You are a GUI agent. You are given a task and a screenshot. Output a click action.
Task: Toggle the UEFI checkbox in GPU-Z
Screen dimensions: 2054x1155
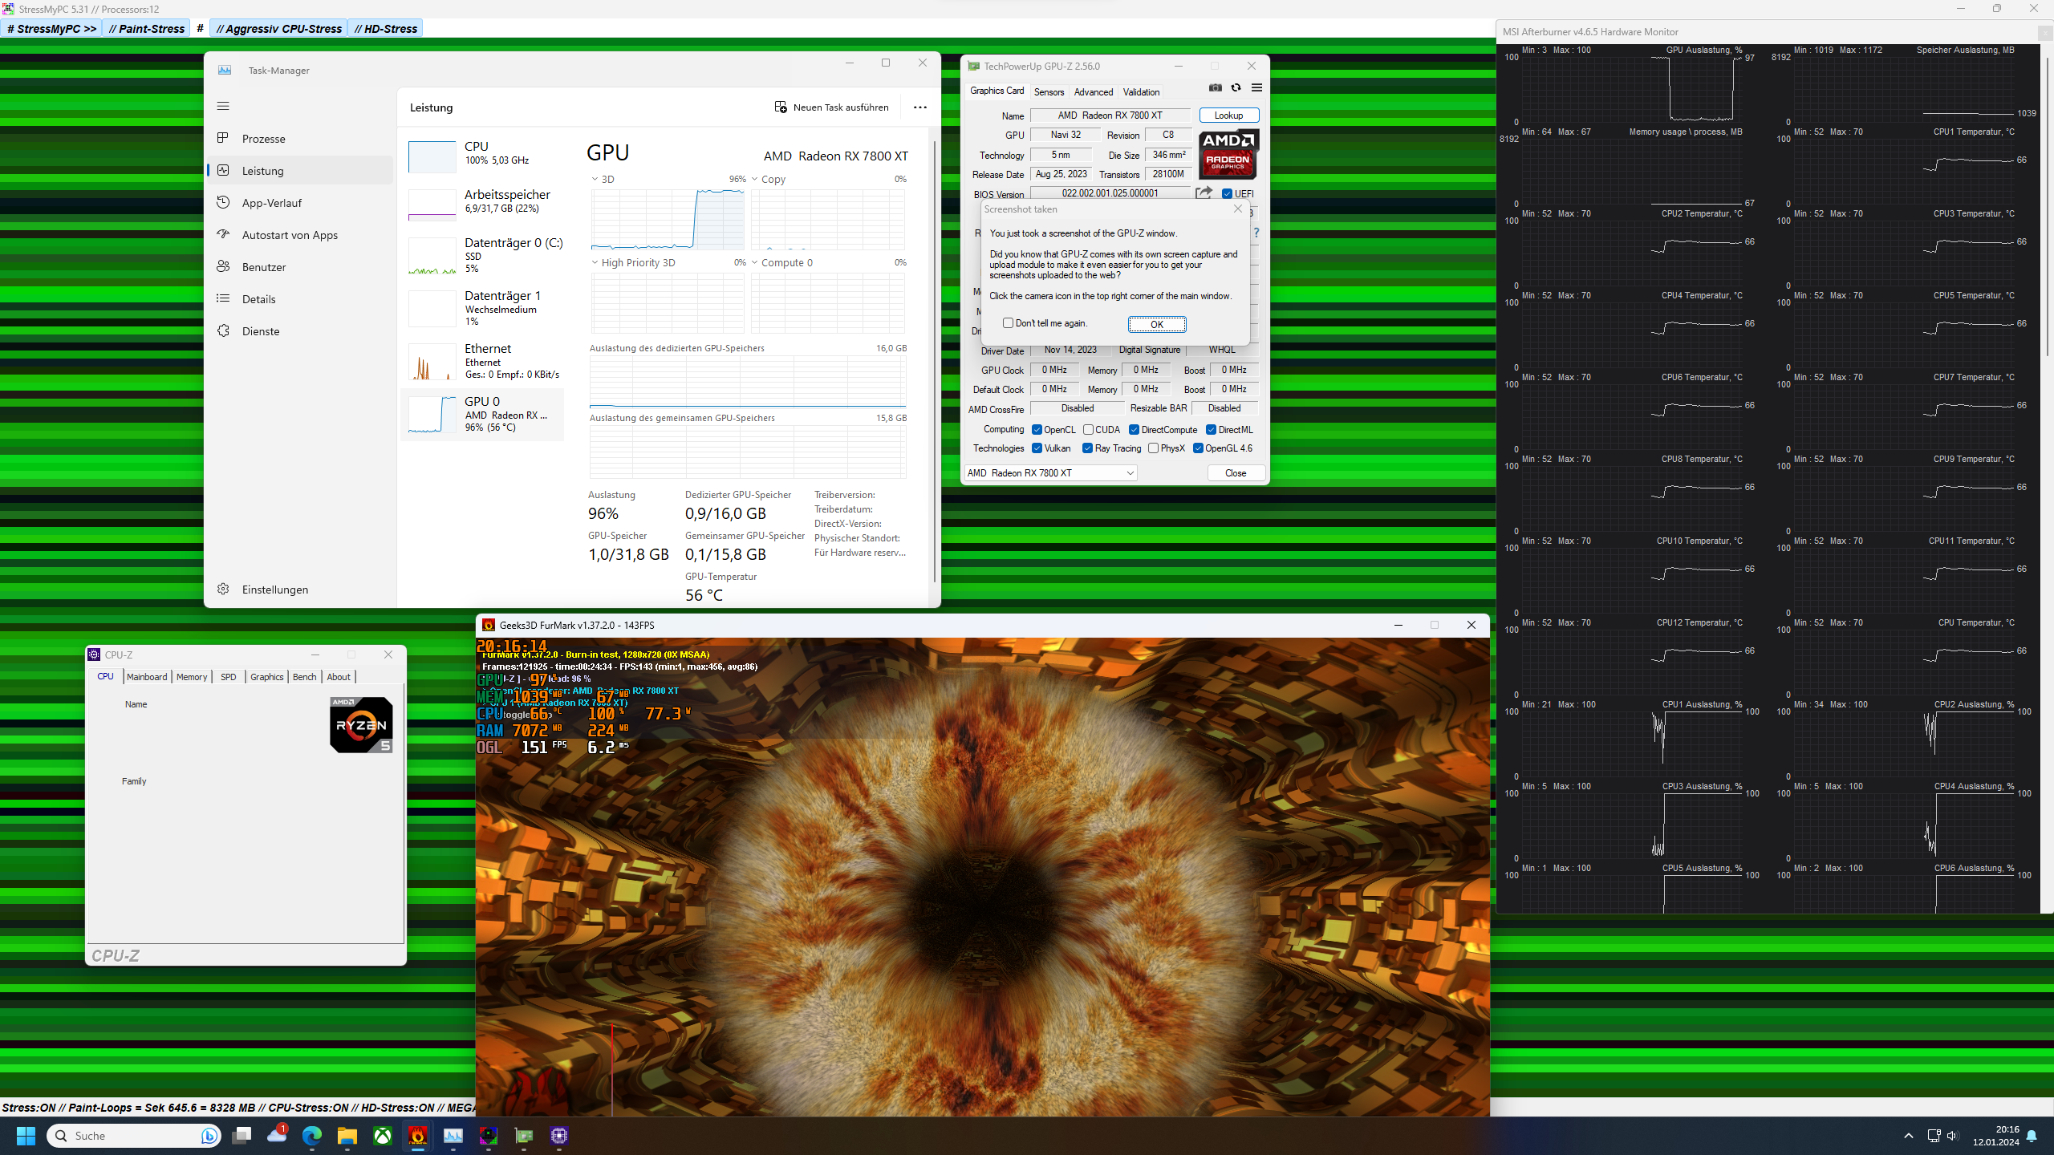1227,193
